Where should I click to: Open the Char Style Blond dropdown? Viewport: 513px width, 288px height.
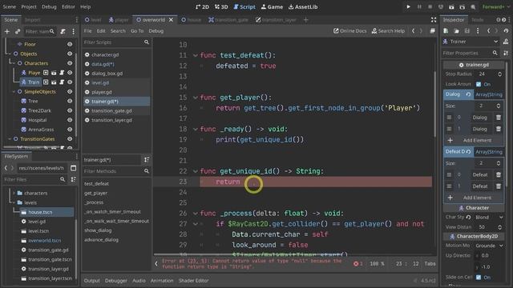(x=489, y=217)
